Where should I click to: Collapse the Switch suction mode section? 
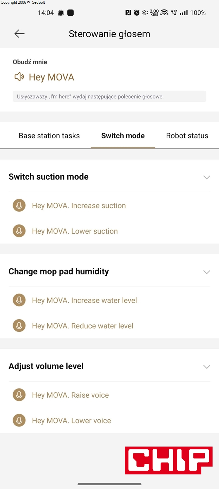[206, 177]
